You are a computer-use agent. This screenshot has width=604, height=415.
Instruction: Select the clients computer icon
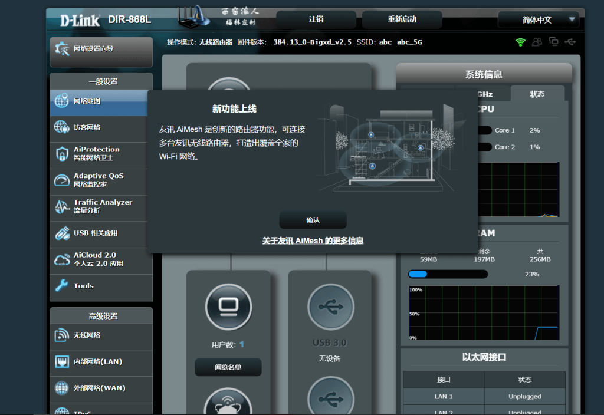click(x=229, y=307)
